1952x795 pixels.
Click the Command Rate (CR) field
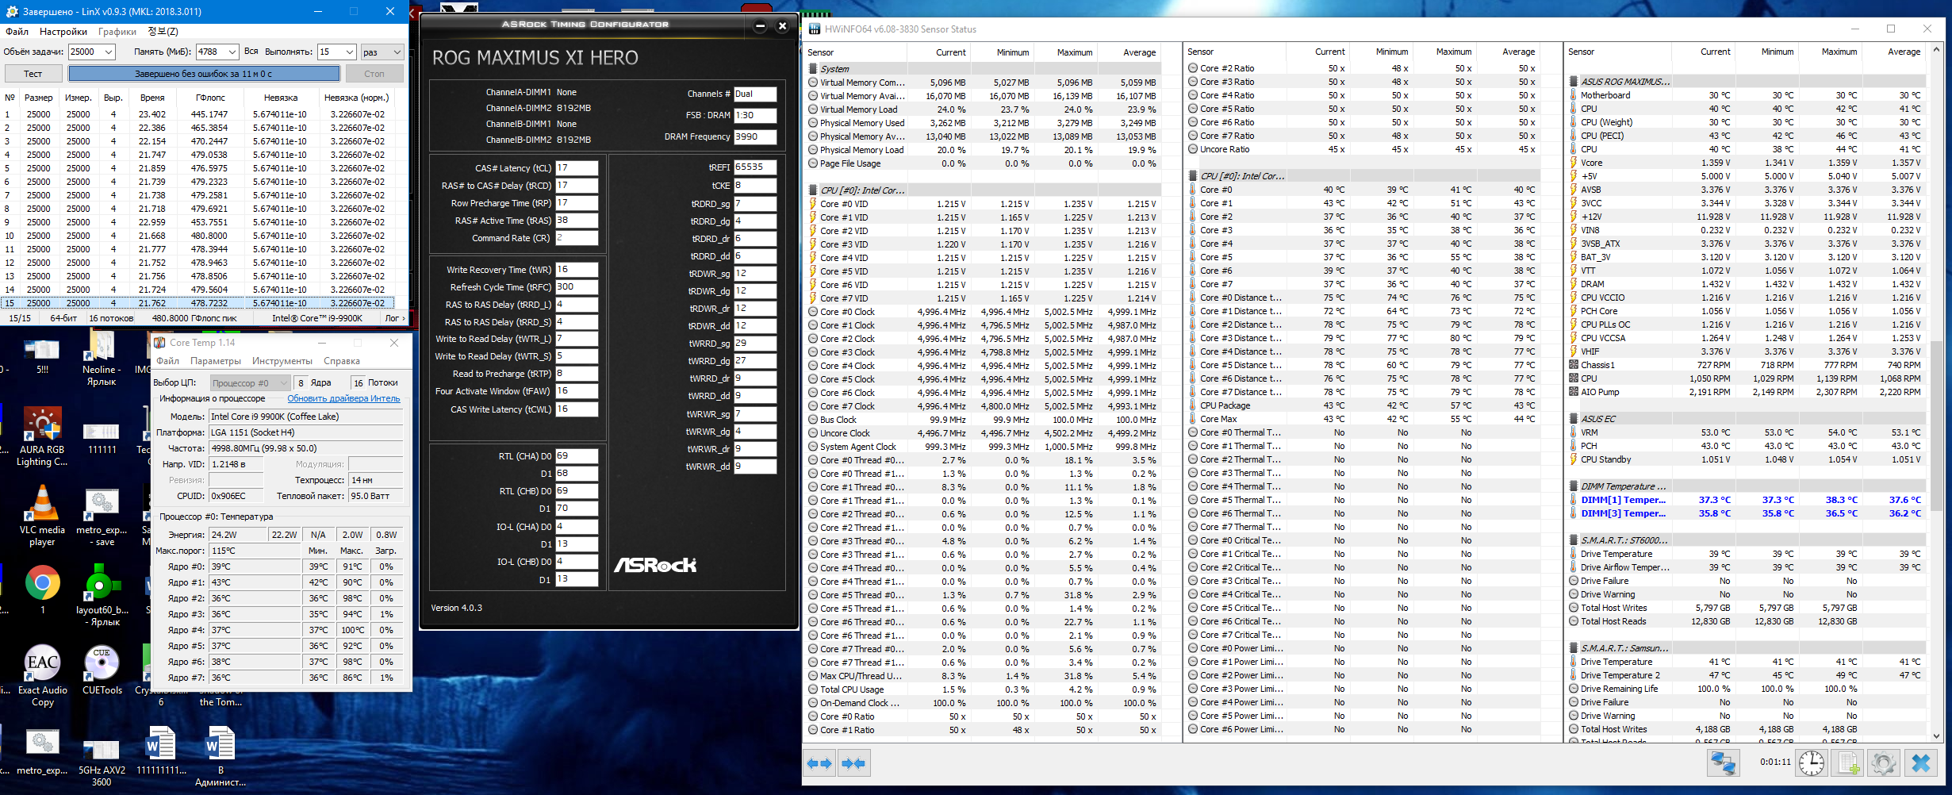pyautogui.click(x=577, y=238)
